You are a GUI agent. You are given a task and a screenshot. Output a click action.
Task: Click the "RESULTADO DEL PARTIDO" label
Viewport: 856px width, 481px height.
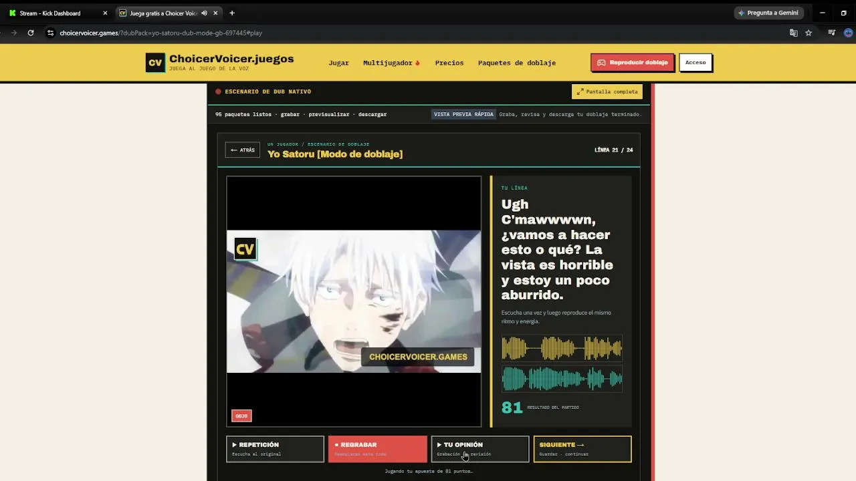[x=553, y=407]
